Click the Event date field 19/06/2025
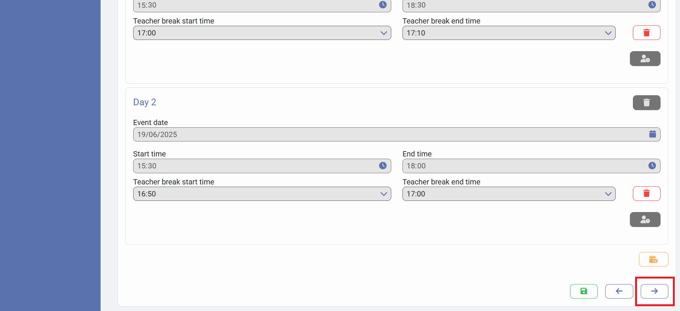Screen dimensions: 680x311 pos(389,134)
